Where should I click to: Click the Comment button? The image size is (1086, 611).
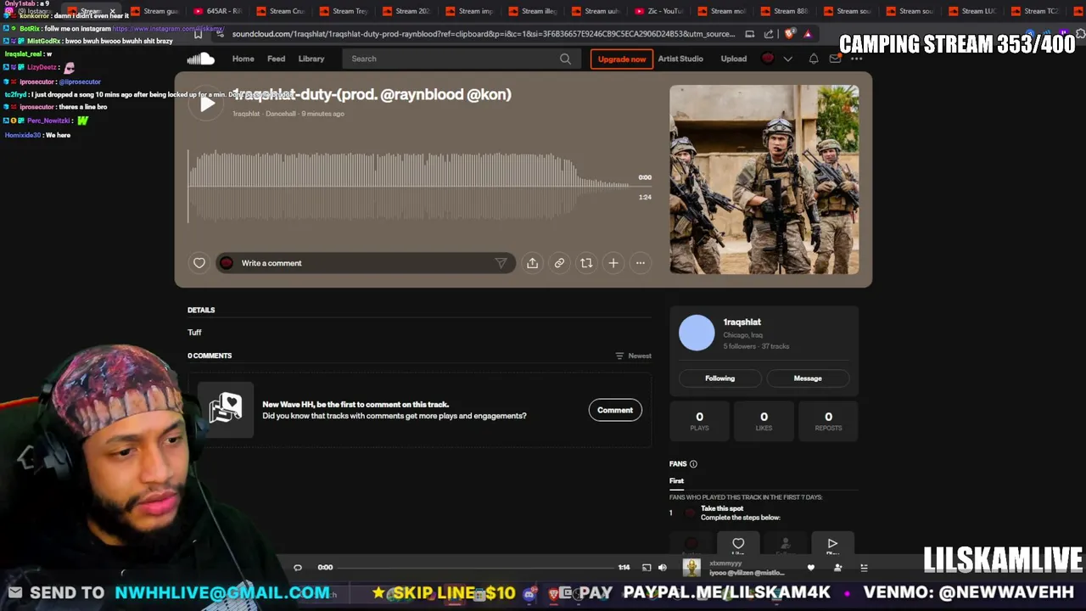[x=615, y=410]
